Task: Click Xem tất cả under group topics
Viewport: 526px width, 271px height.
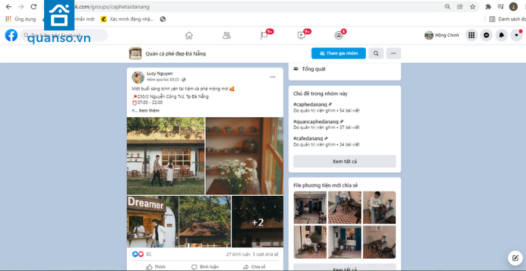Action: tap(345, 161)
